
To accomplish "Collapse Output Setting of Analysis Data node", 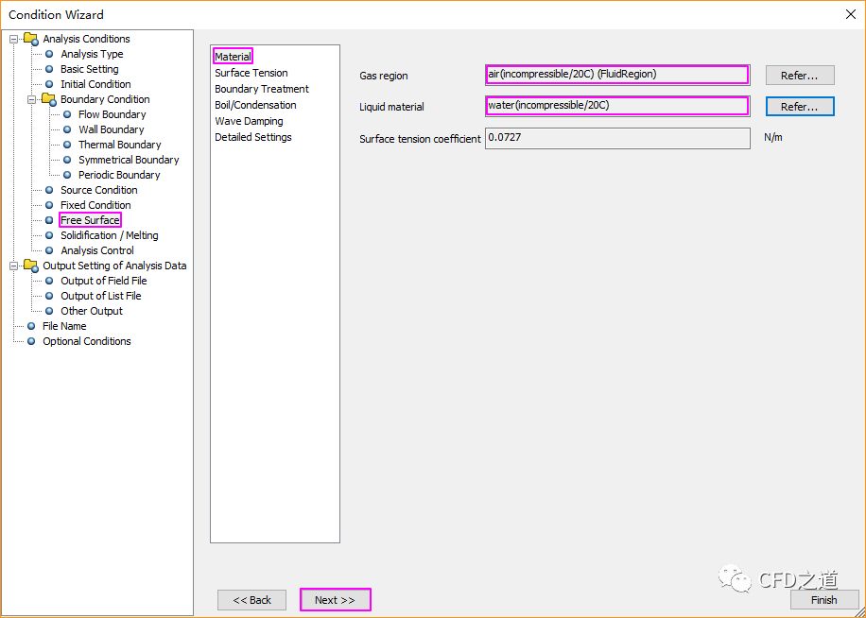I will pos(14,266).
